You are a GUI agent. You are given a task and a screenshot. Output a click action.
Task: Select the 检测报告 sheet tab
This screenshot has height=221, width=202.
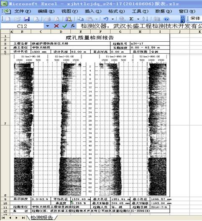click(x=42, y=218)
